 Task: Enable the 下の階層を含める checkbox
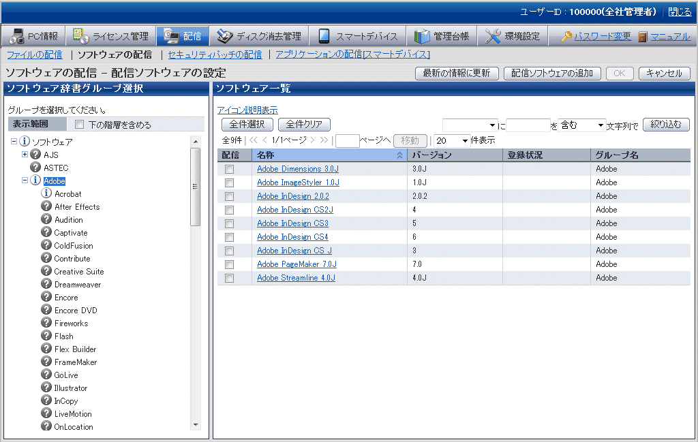[x=79, y=125]
